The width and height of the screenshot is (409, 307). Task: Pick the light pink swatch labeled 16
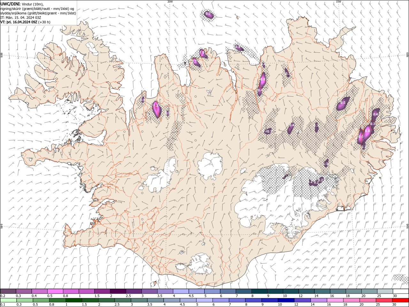pyautogui.click(x=335, y=300)
